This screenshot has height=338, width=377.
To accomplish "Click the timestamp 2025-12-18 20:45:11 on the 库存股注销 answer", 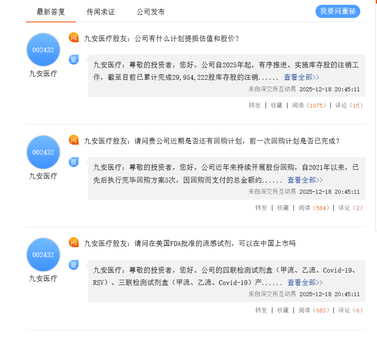I will tap(329, 89).
